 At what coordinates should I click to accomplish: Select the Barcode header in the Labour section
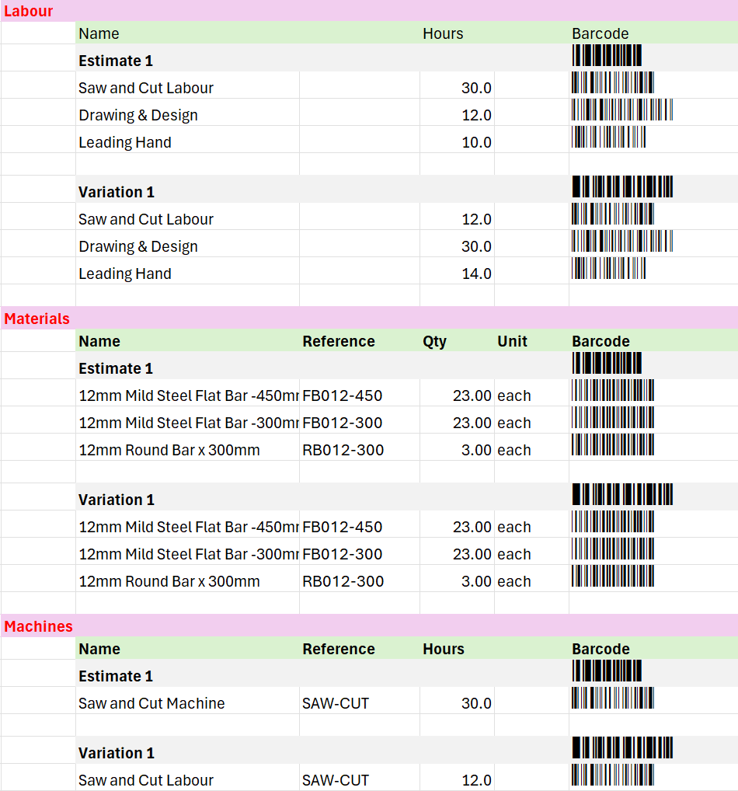(600, 33)
